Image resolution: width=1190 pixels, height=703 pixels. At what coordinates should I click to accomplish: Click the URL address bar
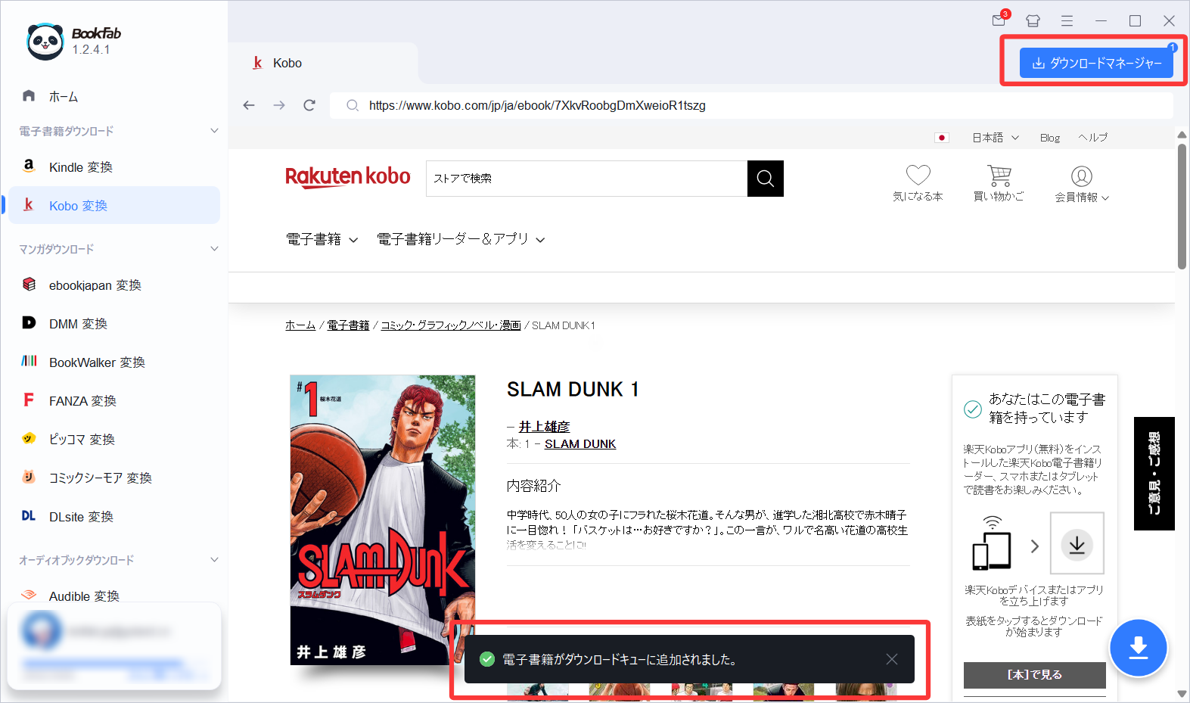click(x=751, y=105)
